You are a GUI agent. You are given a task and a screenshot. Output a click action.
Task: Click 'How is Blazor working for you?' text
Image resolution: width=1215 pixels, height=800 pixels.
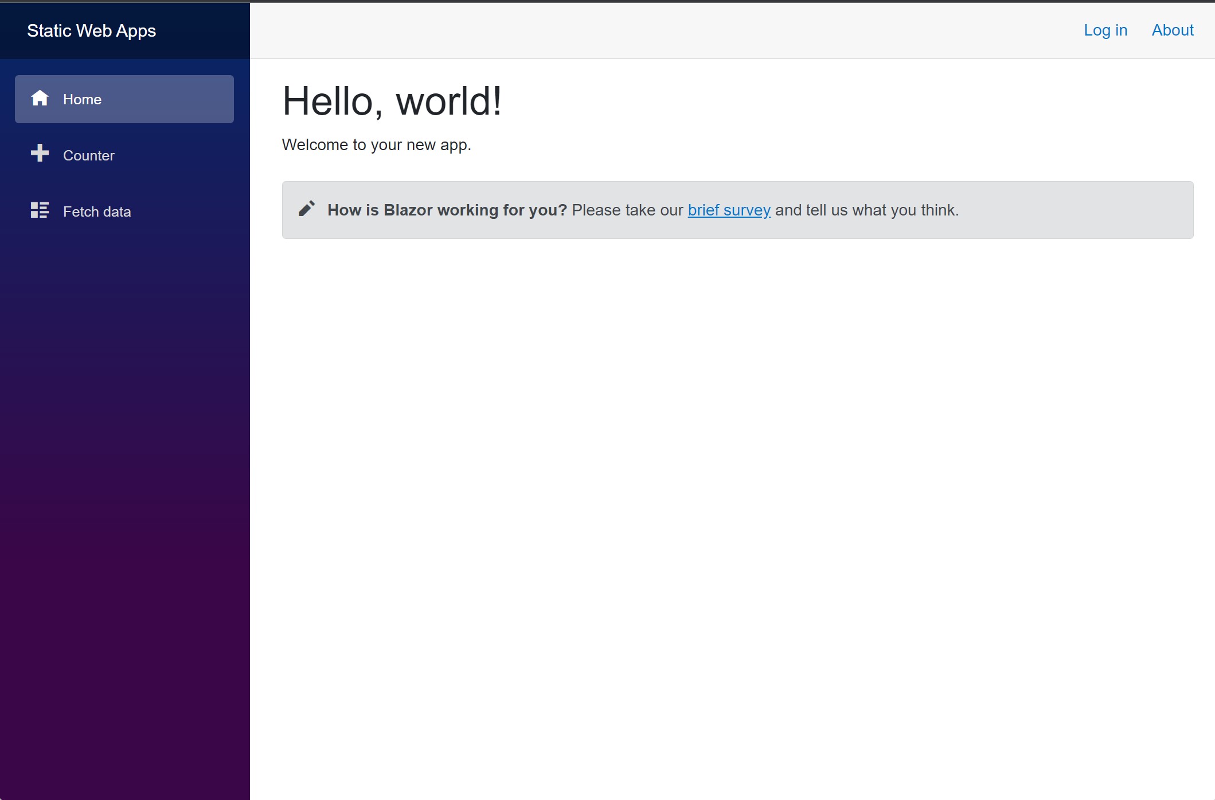click(x=447, y=210)
